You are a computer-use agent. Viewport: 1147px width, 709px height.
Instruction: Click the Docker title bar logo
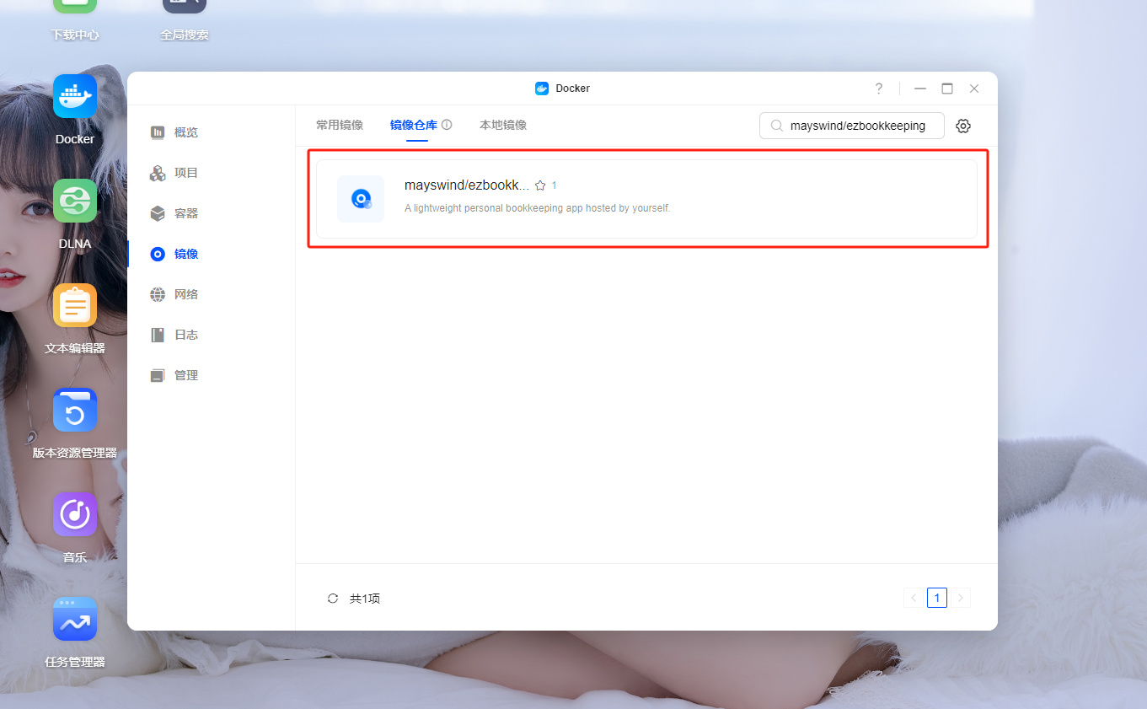click(x=542, y=89)
